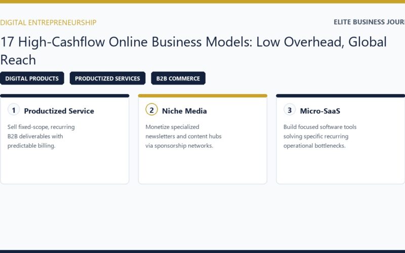The image size is (405, 253).
Task: Select the 17 High-Cashflow Online Business Models headline
Action: [x=193, y=51]
